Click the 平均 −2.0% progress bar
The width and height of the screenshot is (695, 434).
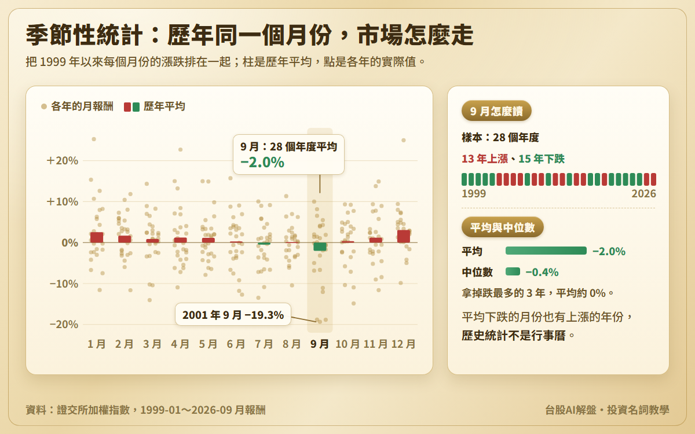click(546, 251)
